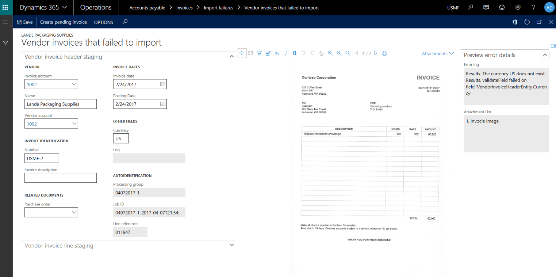The width and height of the screenshot is (556, 277).
Task: Advance to page 2 of the document
Action: [376, 53]
